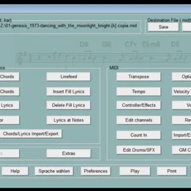
Task: Click the Velocity button in MIDI panel
Action: [x=181, y=92]
